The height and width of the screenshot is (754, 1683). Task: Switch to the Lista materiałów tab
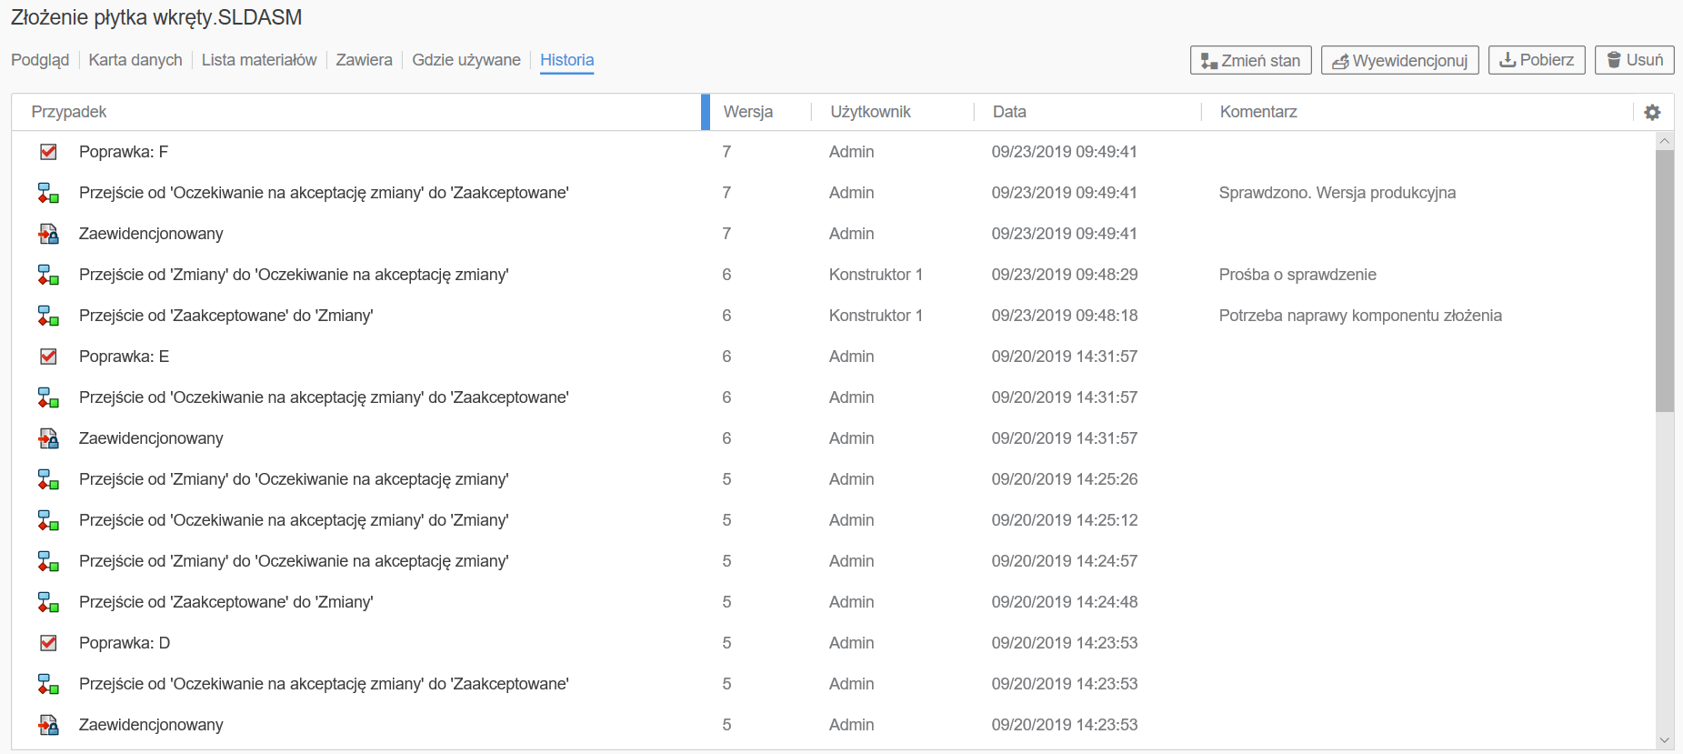click(259, 60)
